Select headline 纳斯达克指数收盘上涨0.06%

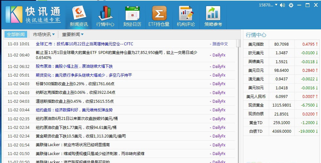click(75, 93)
